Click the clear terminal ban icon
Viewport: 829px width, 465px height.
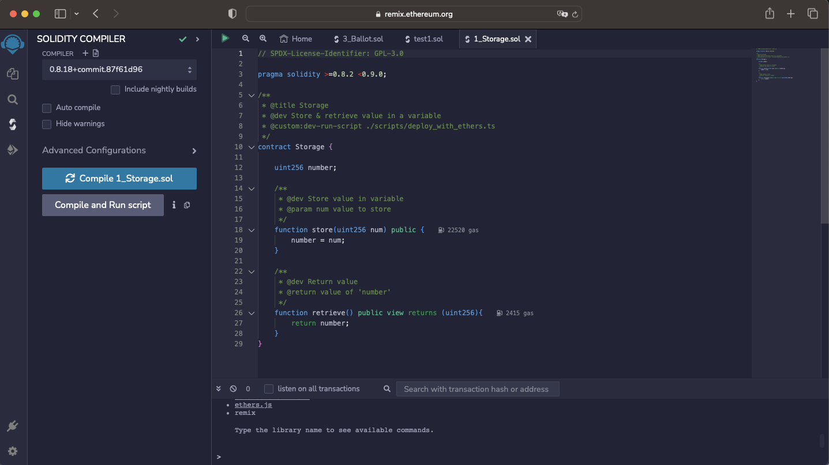233,389
